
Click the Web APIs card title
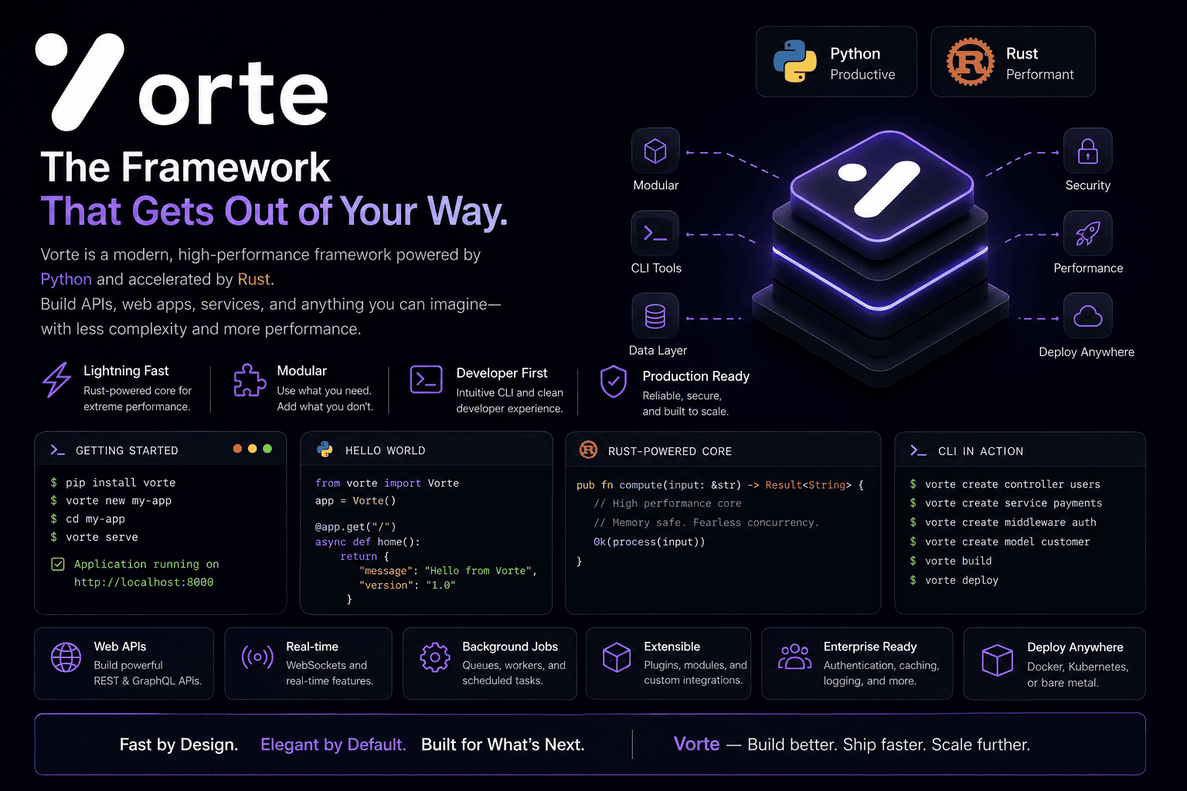[120, 647]
